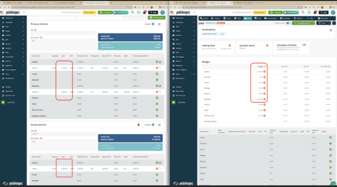Open a new tab in the right browser window

point(261,3)
